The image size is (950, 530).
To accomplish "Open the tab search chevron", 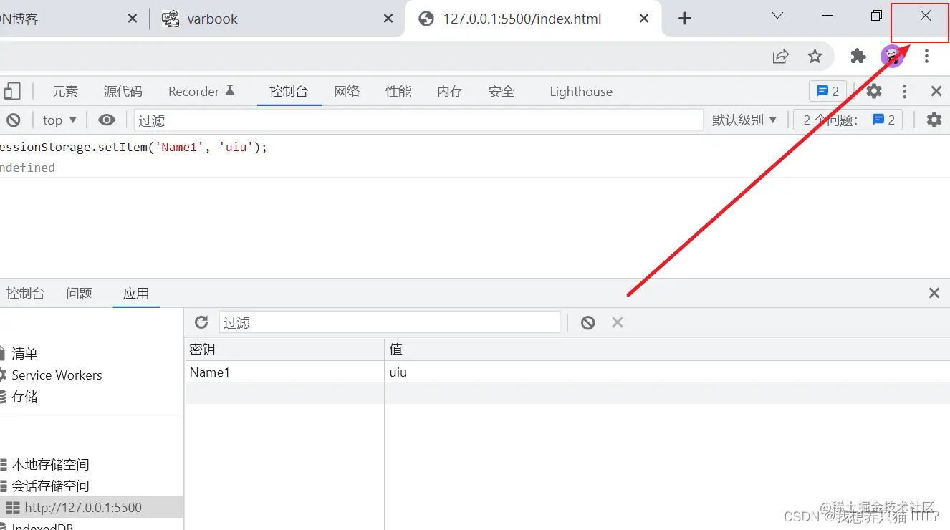I will [777, 16].
